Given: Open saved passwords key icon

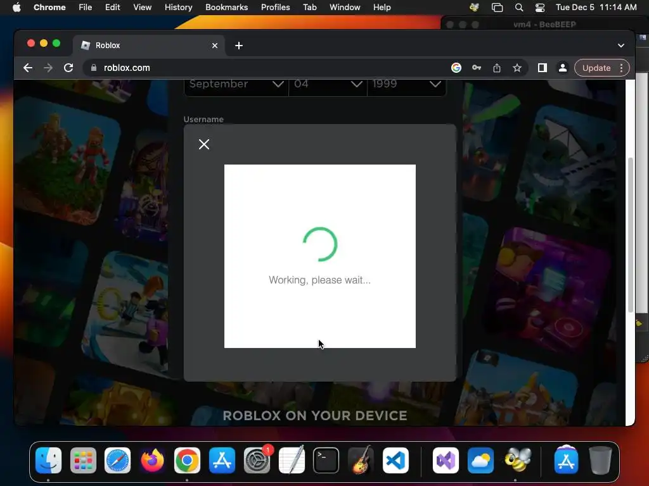Looking at the screenshot, I should click(x=477, y=68).
